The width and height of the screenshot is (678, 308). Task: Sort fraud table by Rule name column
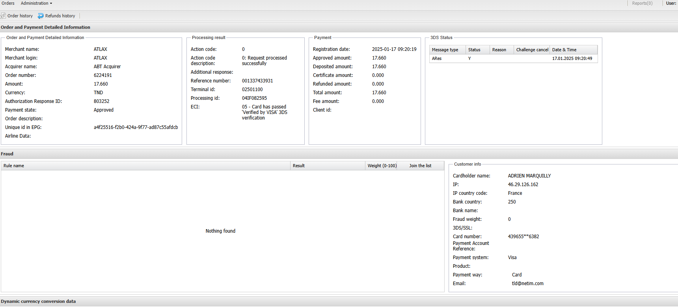14,166
